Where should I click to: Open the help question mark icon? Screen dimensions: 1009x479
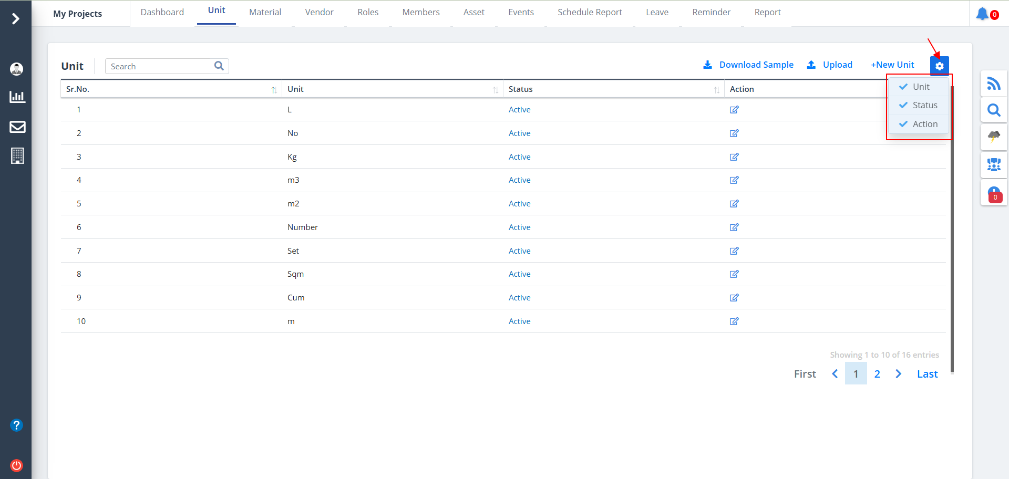[17, 425]
